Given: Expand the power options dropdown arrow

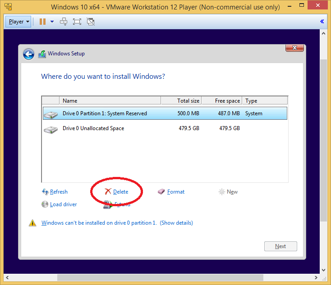Looking at the screenshot, I should [52, 22].
